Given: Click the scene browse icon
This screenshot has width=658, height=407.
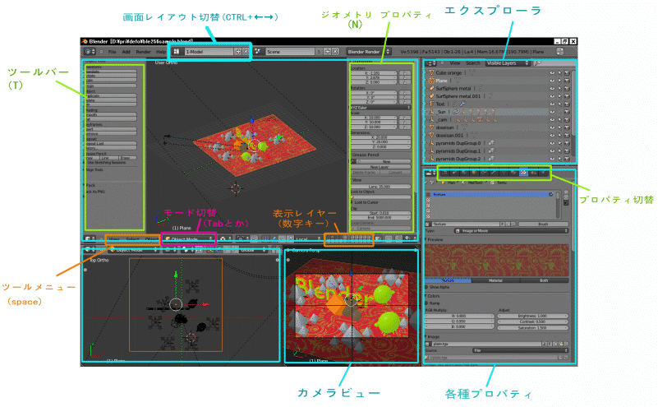Looking at the screenshot, I should tap(258, 51).
